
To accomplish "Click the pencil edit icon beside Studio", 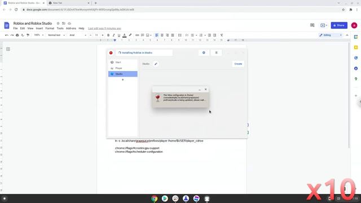I will pos(156,64).
